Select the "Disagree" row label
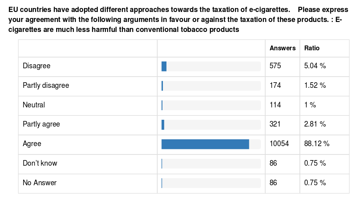Image resolution: width=356 pixels, height=200 pixels. tap(37, 66)
